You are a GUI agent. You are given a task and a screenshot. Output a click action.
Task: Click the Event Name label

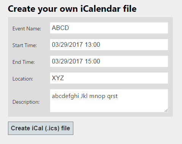point(27,28)
